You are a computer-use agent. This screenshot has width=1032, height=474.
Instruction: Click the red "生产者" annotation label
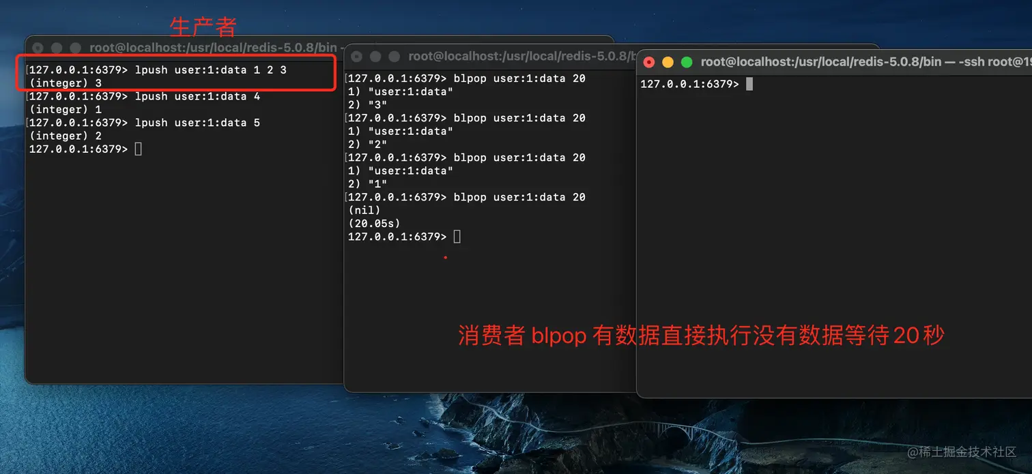coord(203,27)
